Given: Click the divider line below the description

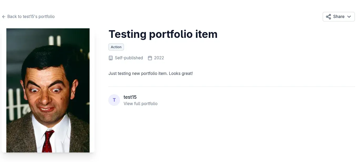Looking at the screenshot, I should (232, 86).
